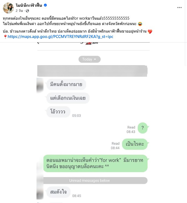Click the "มีคนตั้งมากมาย" message bubble

pos(66,85)
